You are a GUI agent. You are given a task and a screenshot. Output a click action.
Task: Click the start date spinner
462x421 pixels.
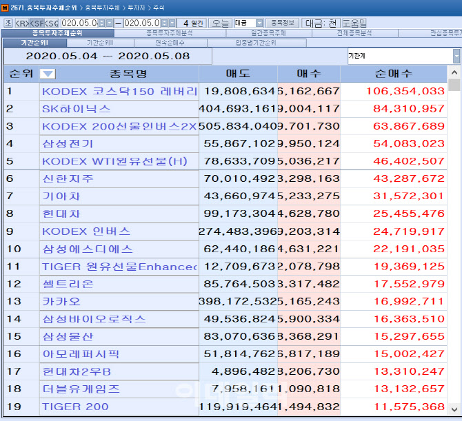click(x=101, y=23)
